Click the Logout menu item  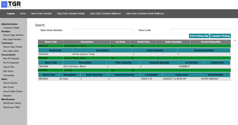[11, 14]
